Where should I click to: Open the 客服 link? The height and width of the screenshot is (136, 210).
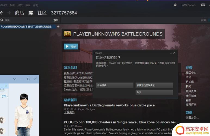click(x=188, y=100)
